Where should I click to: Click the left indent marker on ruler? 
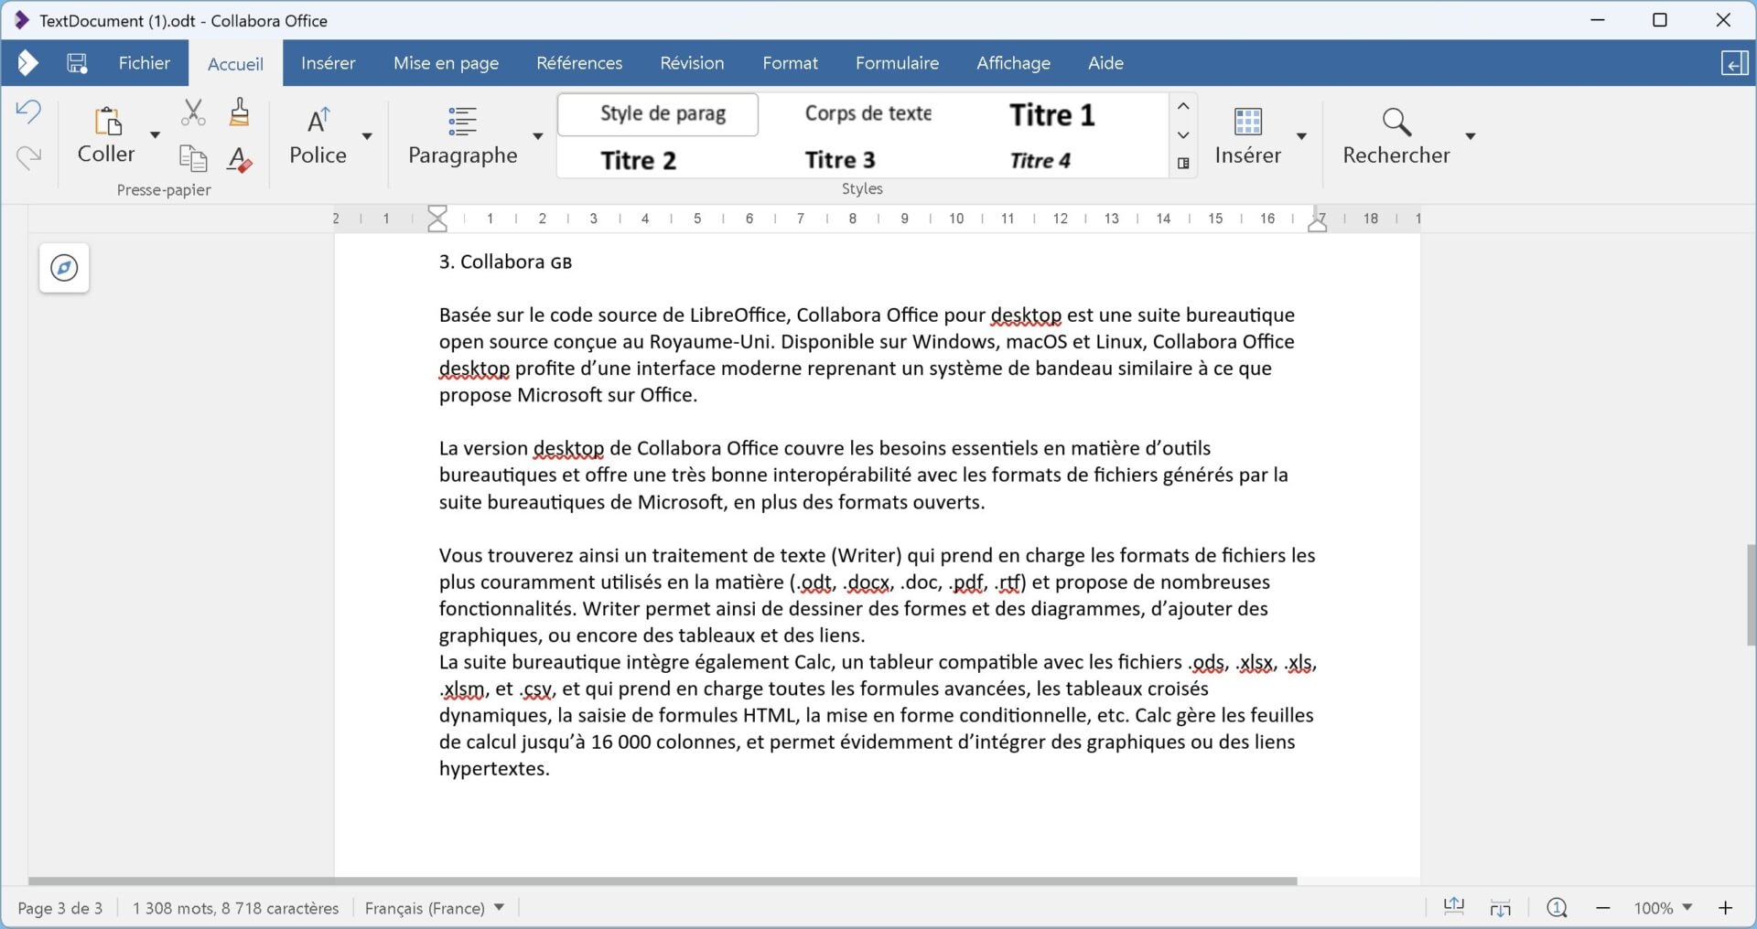(437, 219)
